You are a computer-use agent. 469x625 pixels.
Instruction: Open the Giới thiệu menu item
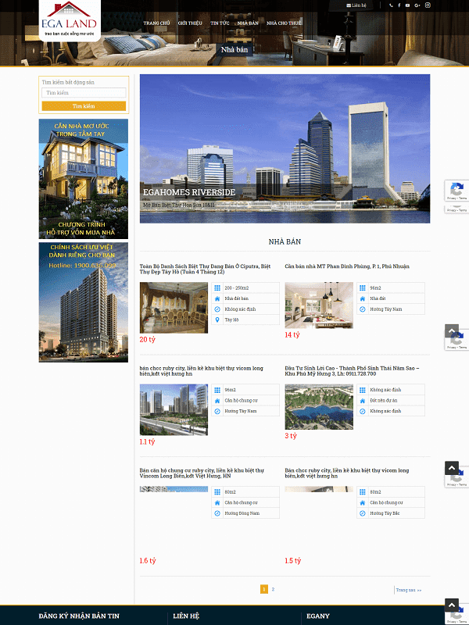[190, 23]
